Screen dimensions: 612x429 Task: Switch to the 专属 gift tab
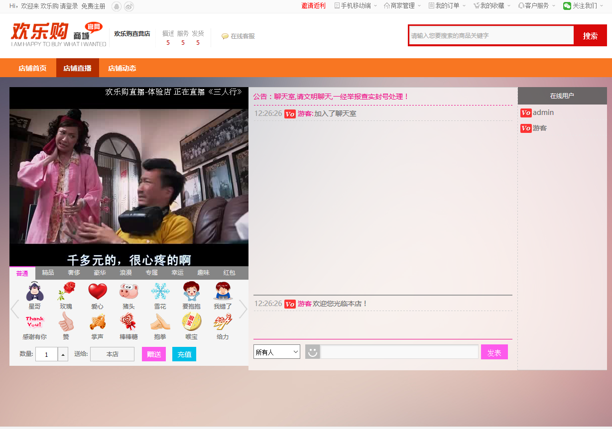[x=152, y=273]
